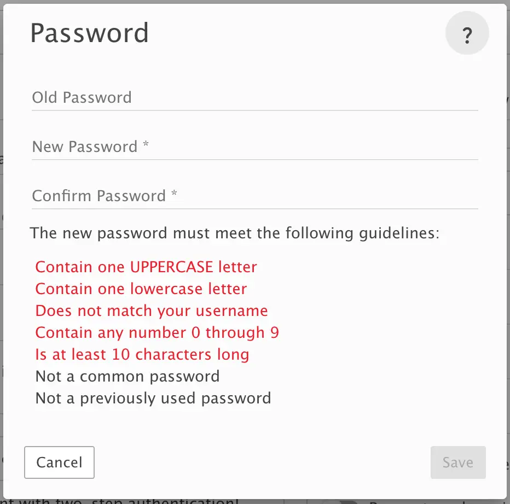Click the asterisk beside Confirm Password
Viewport: 510px width, 504px height.
[x=174, y=195]
